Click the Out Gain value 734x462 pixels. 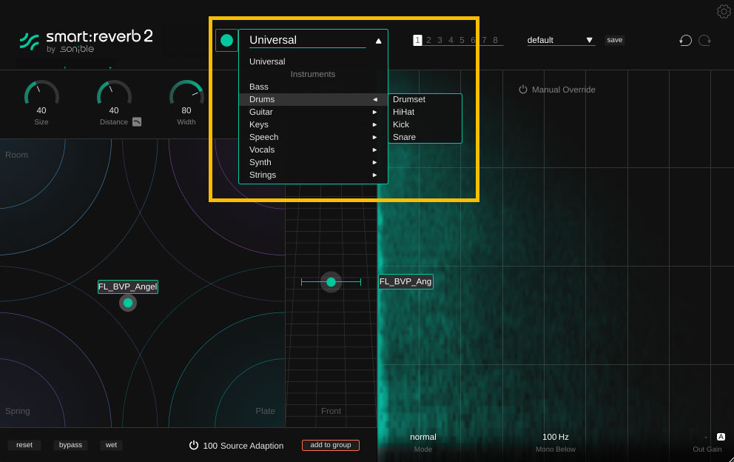705,437
